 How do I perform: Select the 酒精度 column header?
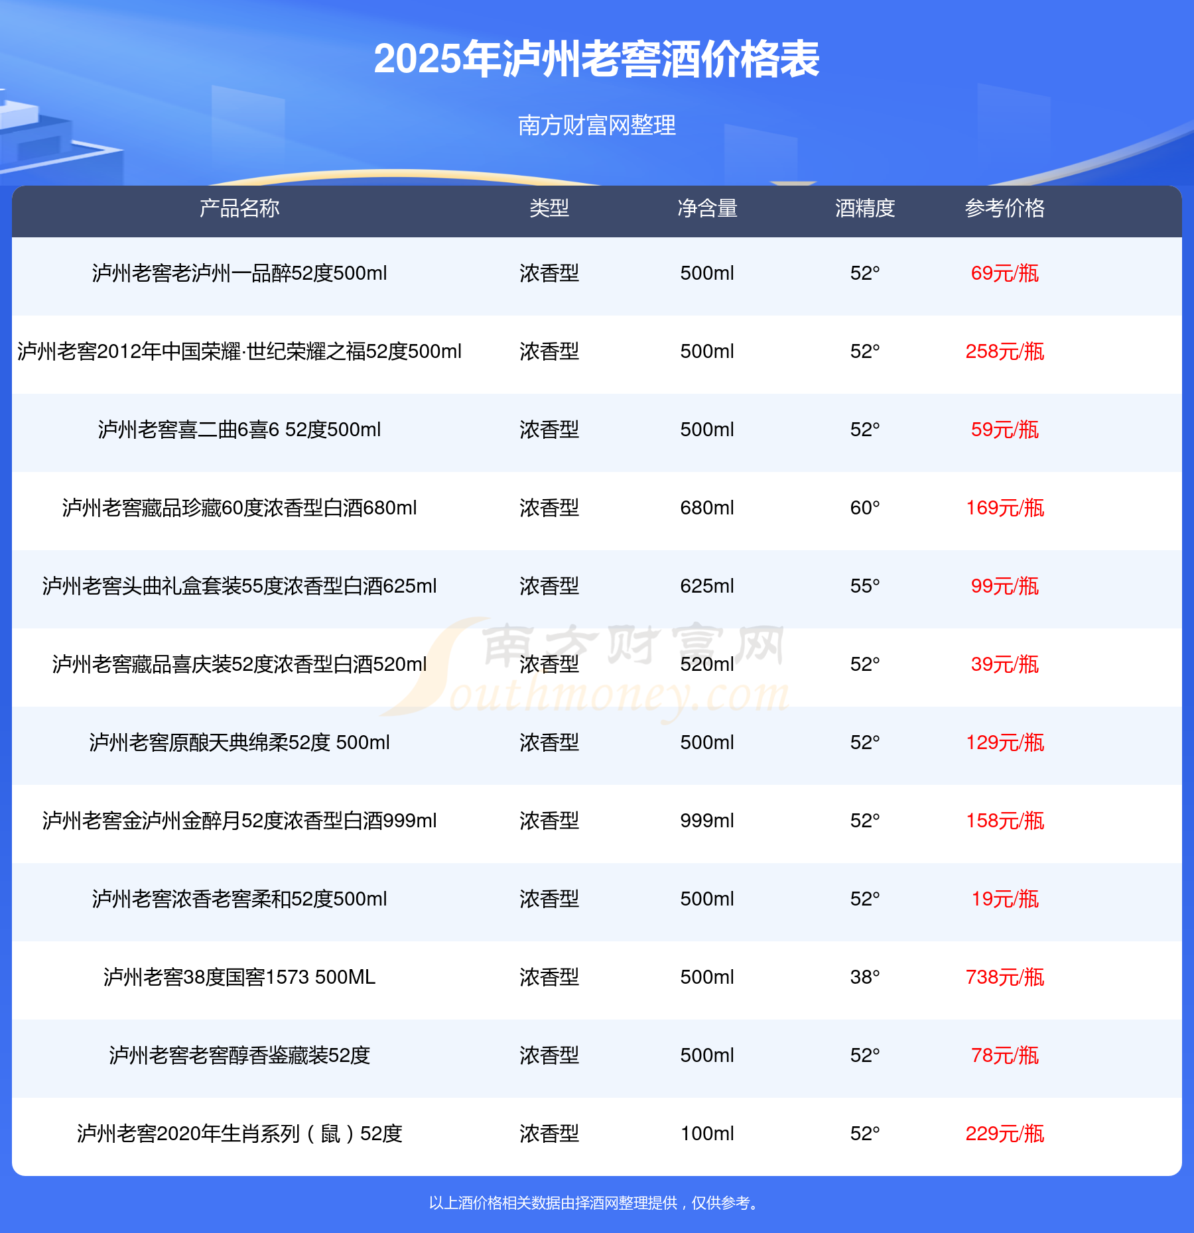click(x=865, y=208)
